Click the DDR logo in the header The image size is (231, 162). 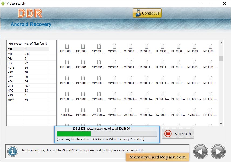point(30,13)
